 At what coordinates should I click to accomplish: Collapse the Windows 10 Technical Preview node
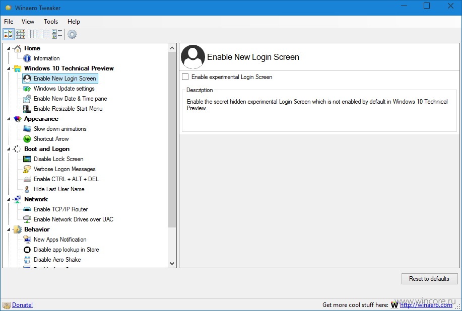[9, 68]
